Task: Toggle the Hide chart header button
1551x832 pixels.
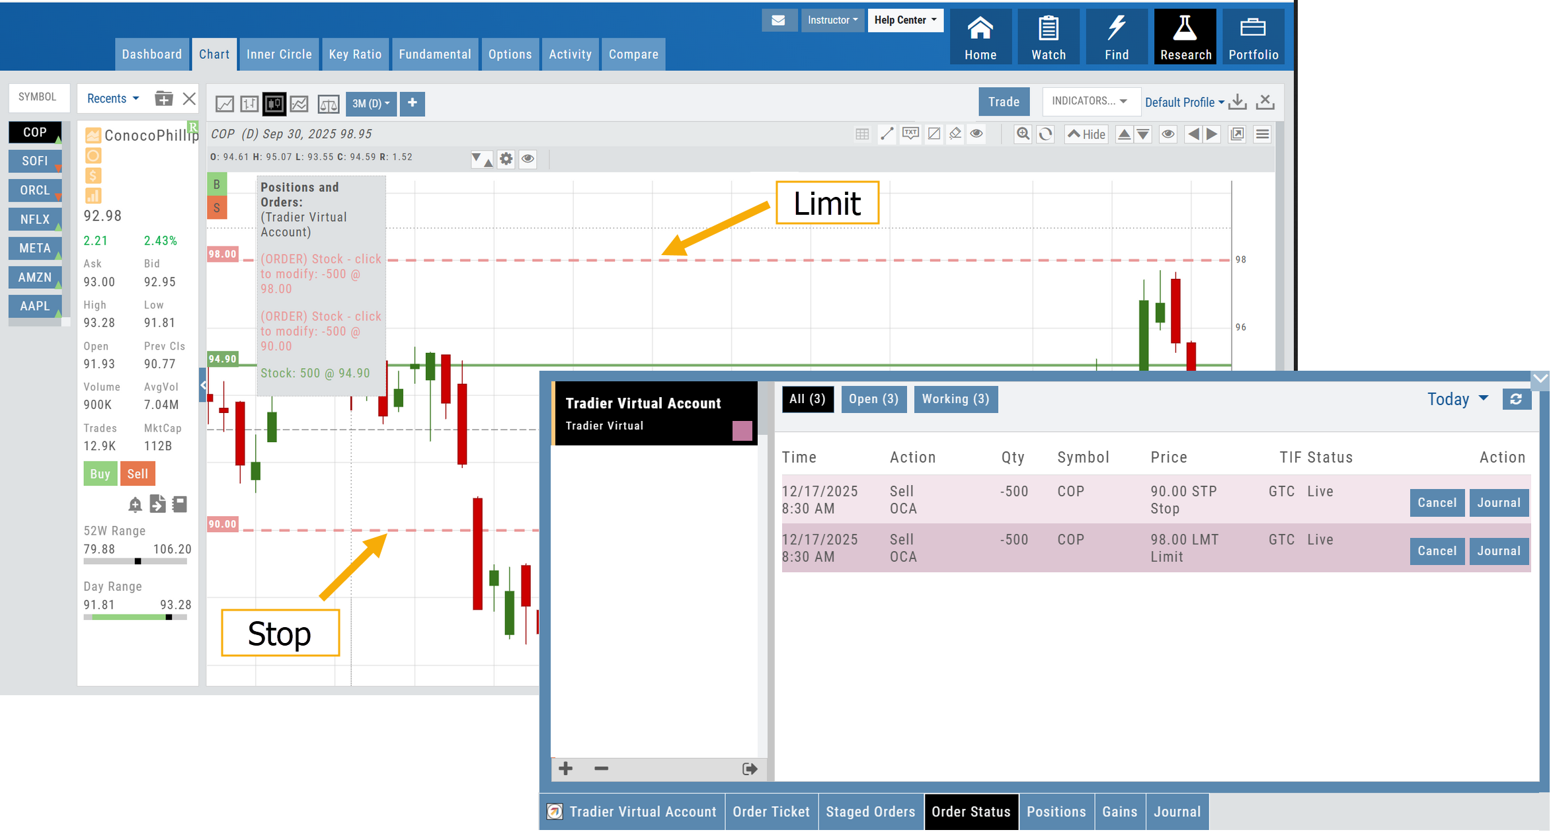Action: pos(1086,134)
